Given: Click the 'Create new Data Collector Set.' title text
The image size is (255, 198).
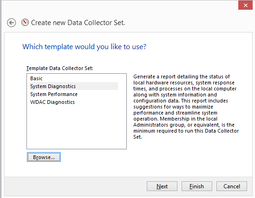Looking at the screenshot, I should [78, 23].
